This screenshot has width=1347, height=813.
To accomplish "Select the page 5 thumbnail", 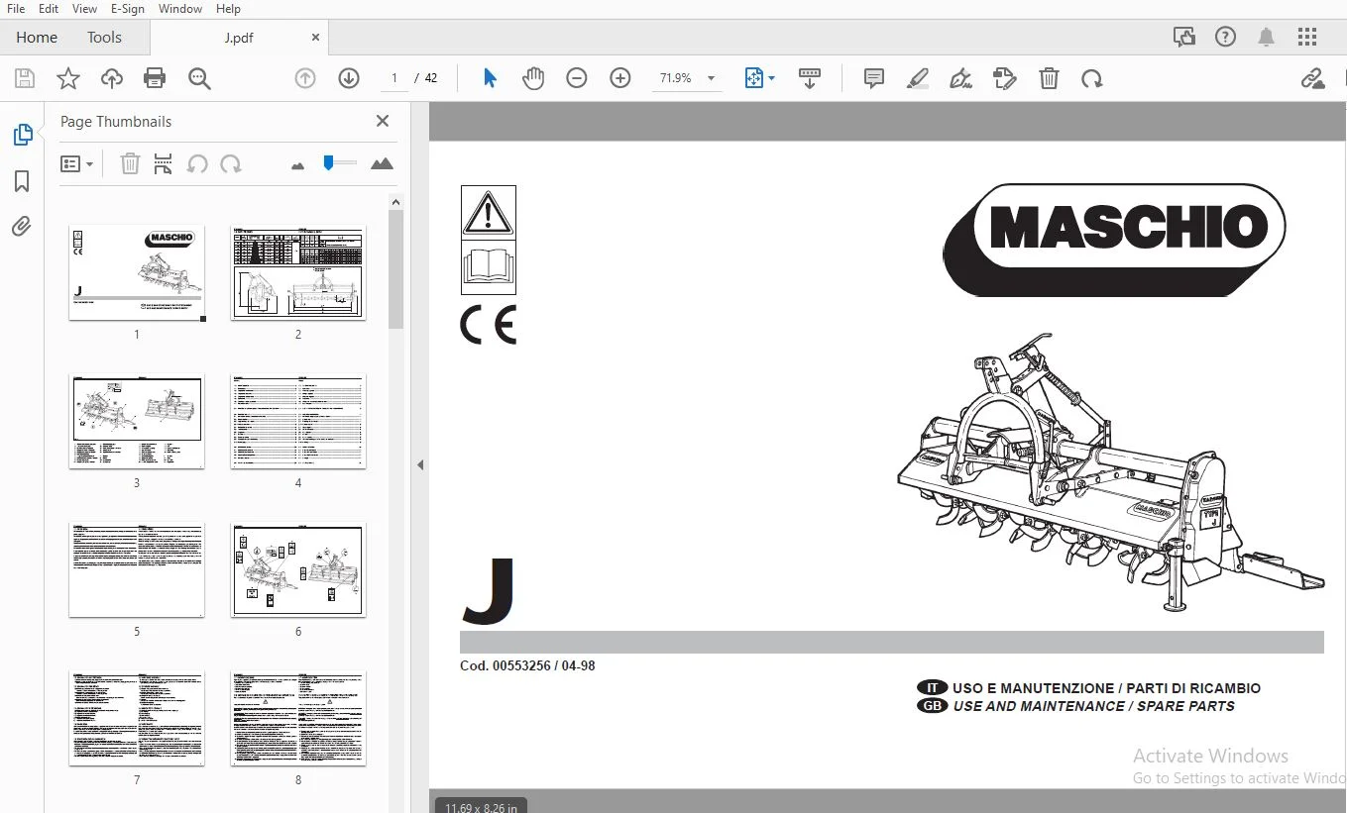I will point(137,569).
